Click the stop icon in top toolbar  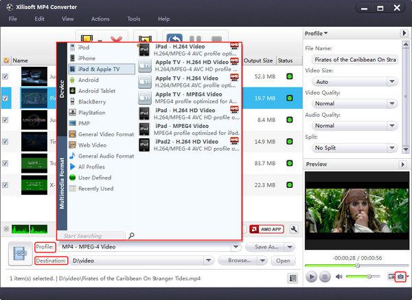tap(216, 39)
